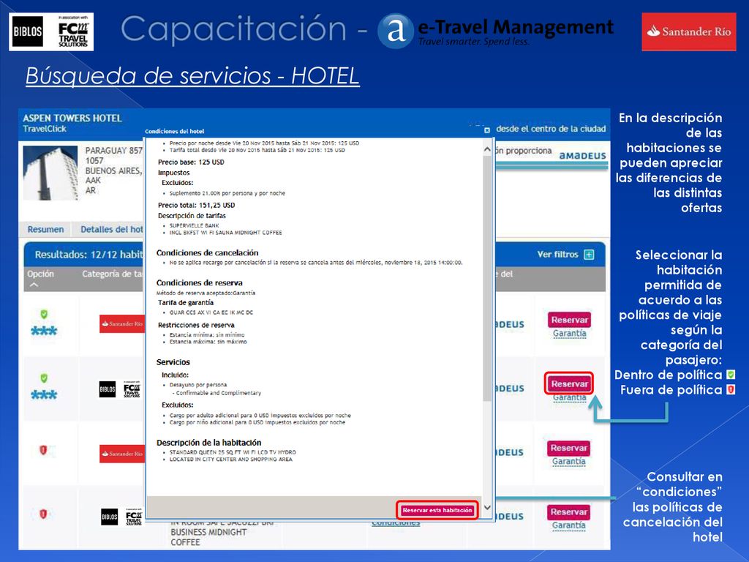Open the 'Resumen' tab
This screenshot has width=749, height=562.
click(45, 229)
